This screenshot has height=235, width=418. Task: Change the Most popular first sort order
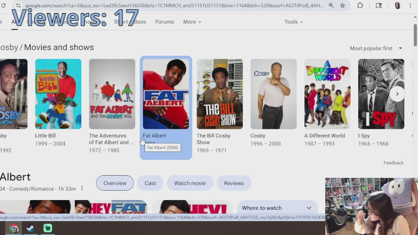click(x=376, y=48)
